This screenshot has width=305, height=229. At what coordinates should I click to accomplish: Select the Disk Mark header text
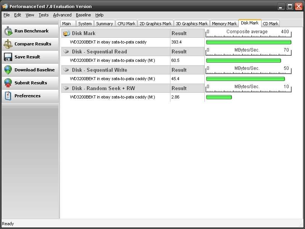[83, 33]
